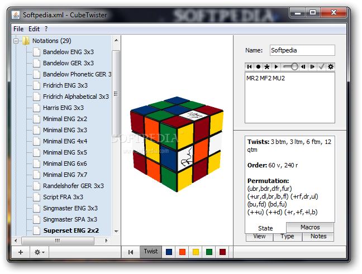Viewport: 362px width, 274px height.
Task: Click the 3D Rubik's cube view
Action: tap(177, 144)
